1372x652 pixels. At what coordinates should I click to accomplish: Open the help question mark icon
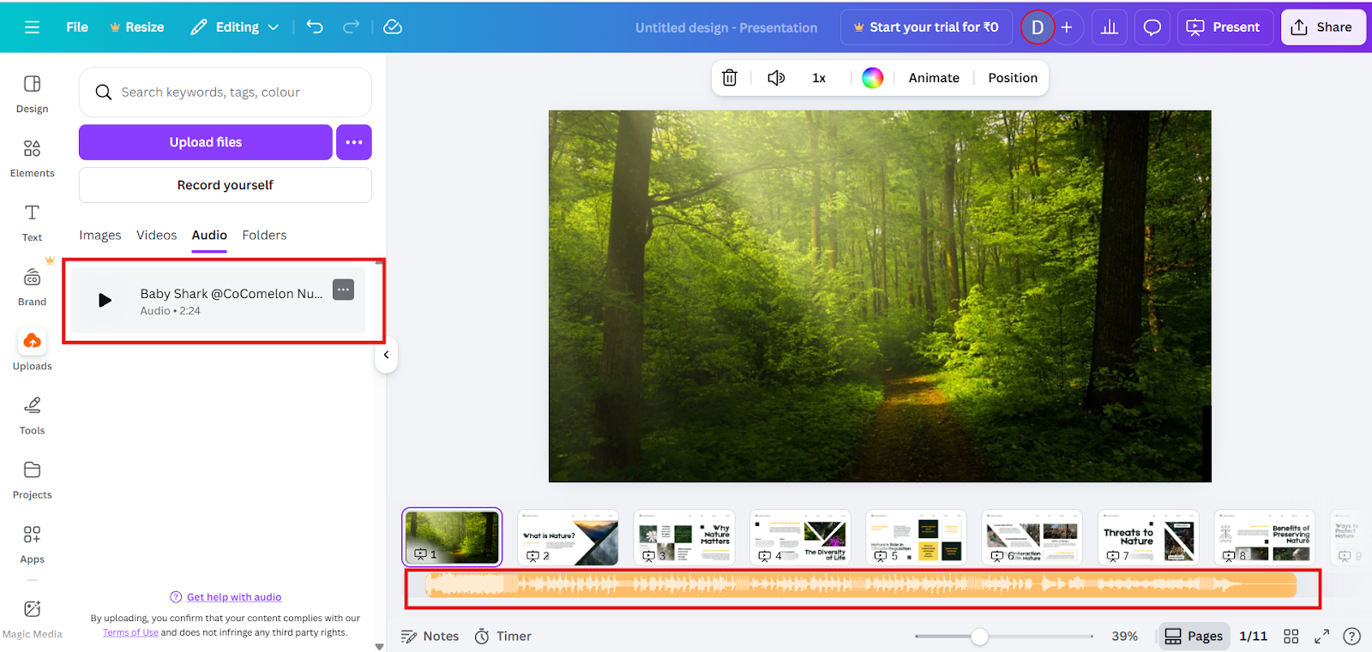1351,636
